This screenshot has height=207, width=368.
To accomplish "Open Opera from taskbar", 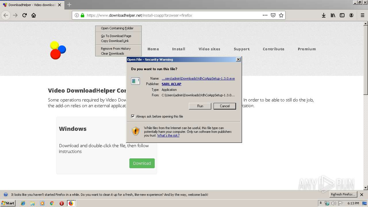I will click(62, 203).
